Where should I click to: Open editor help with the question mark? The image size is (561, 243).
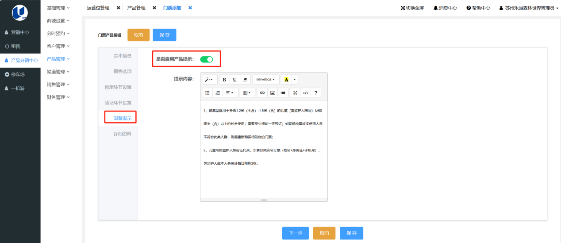coord(316,93)
